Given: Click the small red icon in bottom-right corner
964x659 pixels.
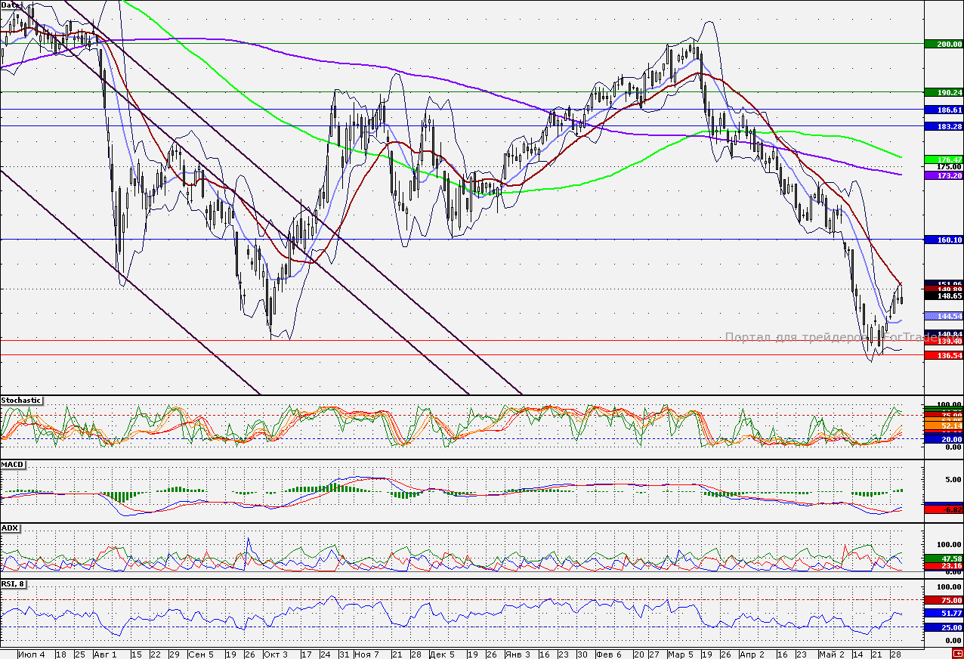Looking at the screenshot, I should pyautogui.click(x=957, y=654).
